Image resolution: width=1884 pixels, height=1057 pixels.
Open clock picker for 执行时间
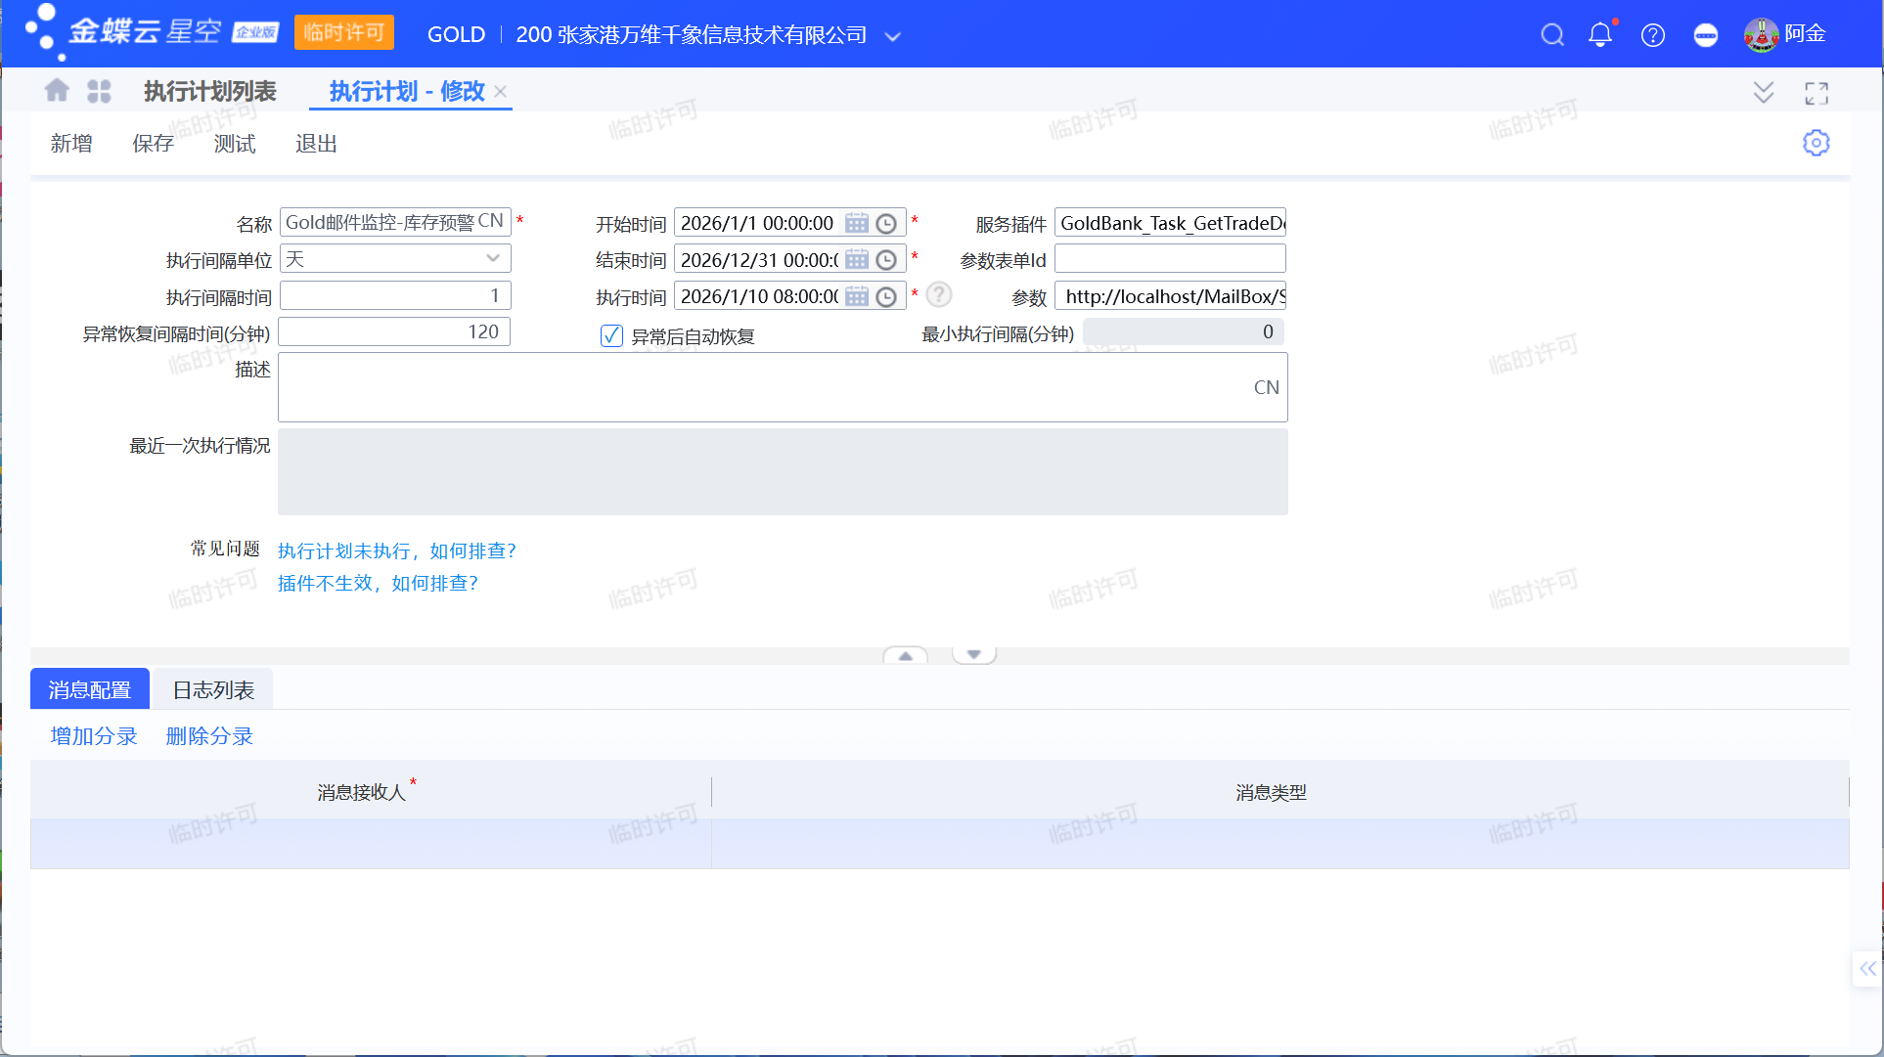[886, 297]
